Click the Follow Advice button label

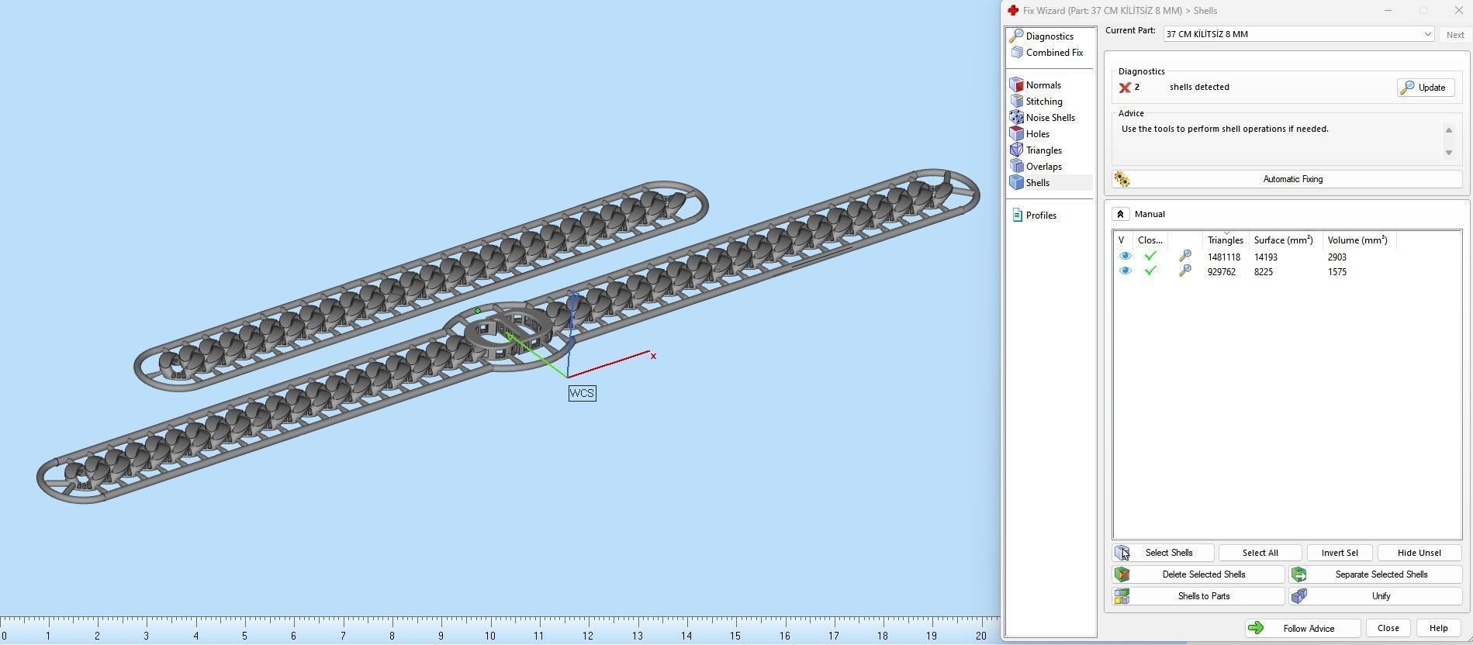click(1309, 629)
